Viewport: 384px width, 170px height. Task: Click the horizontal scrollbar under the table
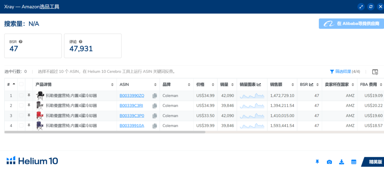pyautogui.click(x=105, y=132)
